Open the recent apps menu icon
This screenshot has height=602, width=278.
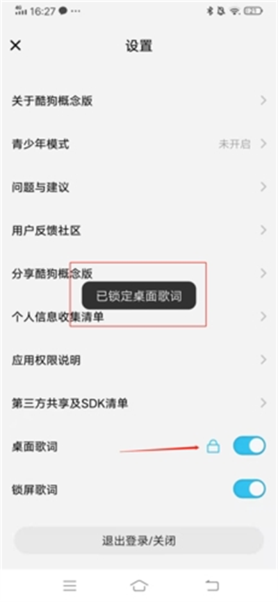pos(70,585)
